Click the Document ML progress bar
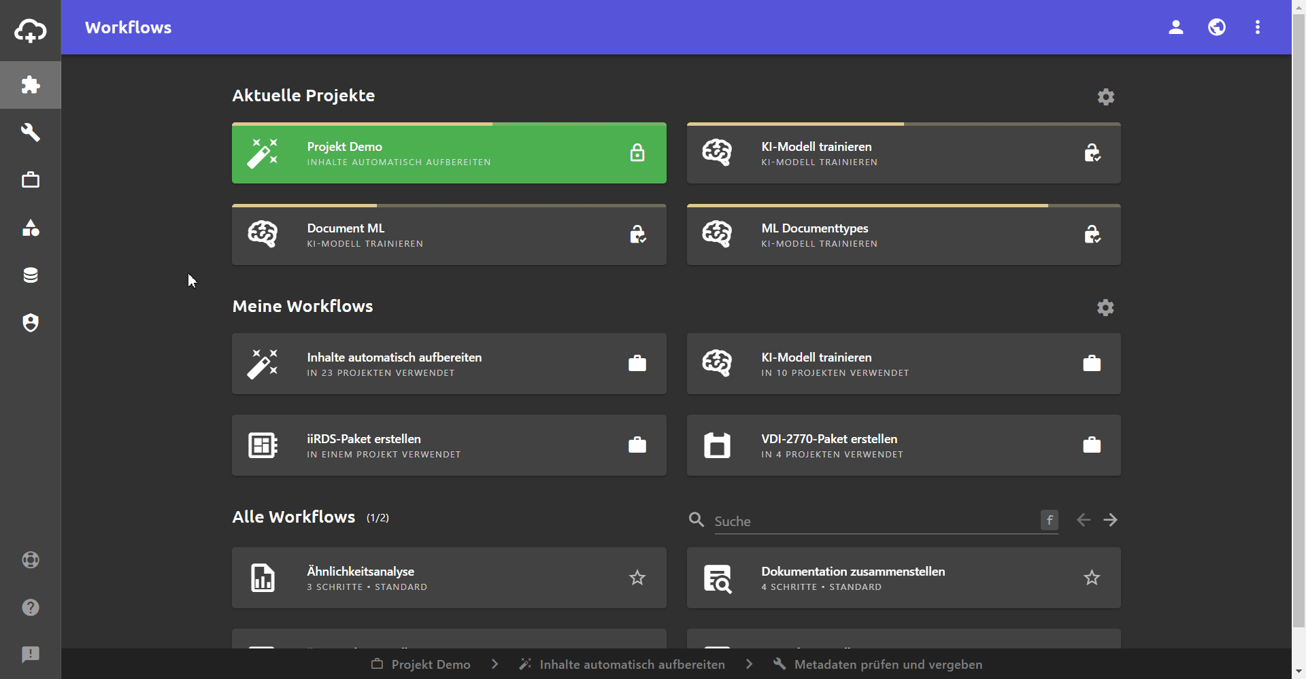This screenshot has width=1306, height=679. pyautogui.click(x=449, y=205)
